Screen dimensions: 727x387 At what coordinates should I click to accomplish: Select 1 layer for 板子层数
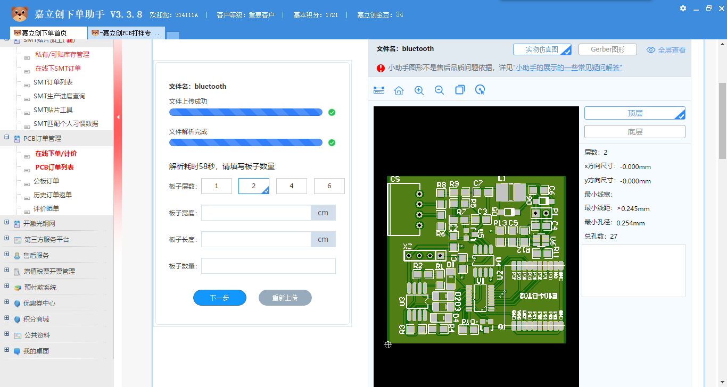[x=217, y=186]
